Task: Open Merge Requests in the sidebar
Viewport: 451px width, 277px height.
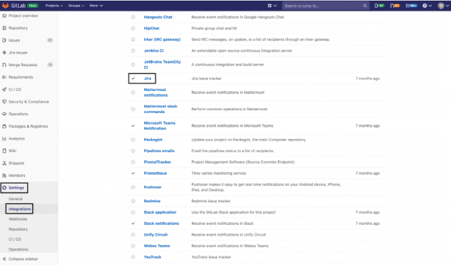Action: pos(20,65)
